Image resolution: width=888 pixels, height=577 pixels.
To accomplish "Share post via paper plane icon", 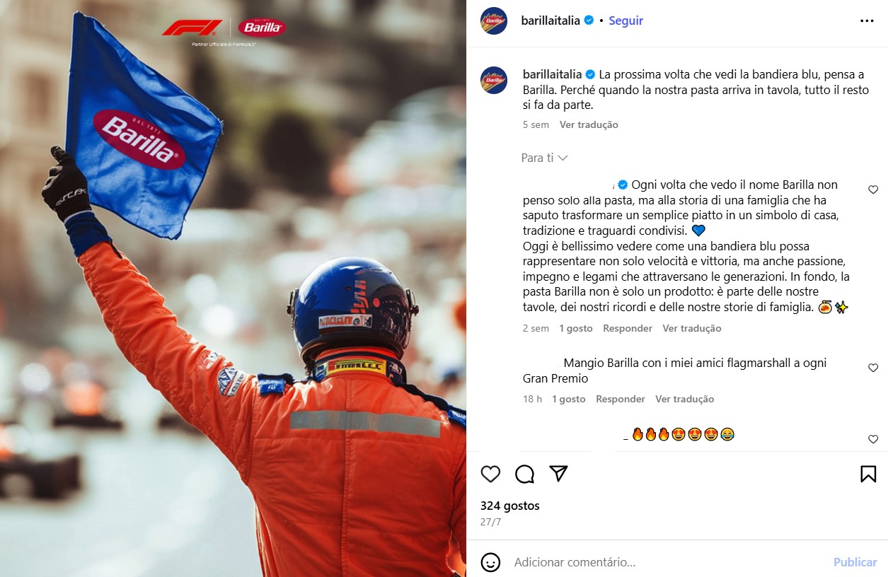I will click(x=559, y=474).
